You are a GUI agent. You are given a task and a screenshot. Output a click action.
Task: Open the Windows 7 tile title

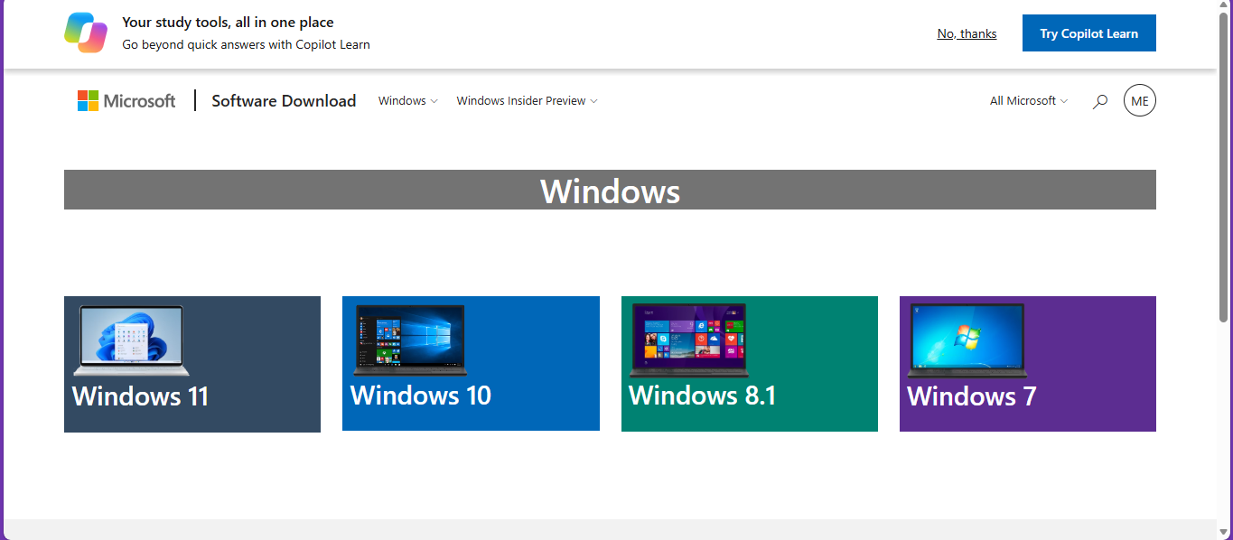(x=972, y=396)
